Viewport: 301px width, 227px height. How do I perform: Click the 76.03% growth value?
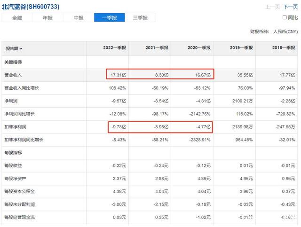[x=246, y=88]
